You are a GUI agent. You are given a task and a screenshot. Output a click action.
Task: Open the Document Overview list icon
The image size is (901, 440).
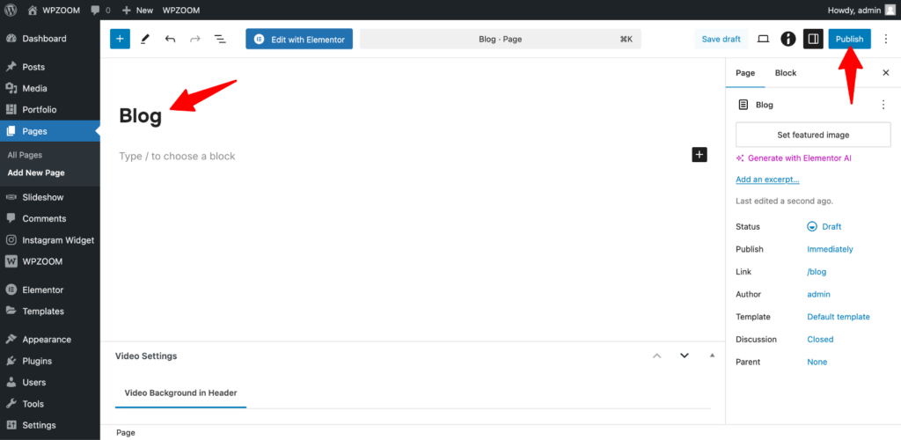pos(220,39)
